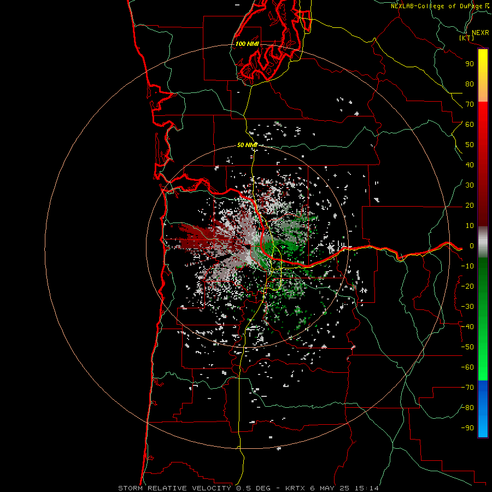Click the -40 value on the color scale
The height and width of the screenshot is (492, 492).
click(467, 327)
